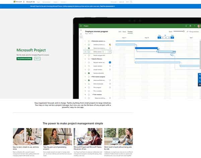This screenshot has width=201, height=158.
Task: Open the Work hand in hand thumbnail
Action: pos(119,136)
